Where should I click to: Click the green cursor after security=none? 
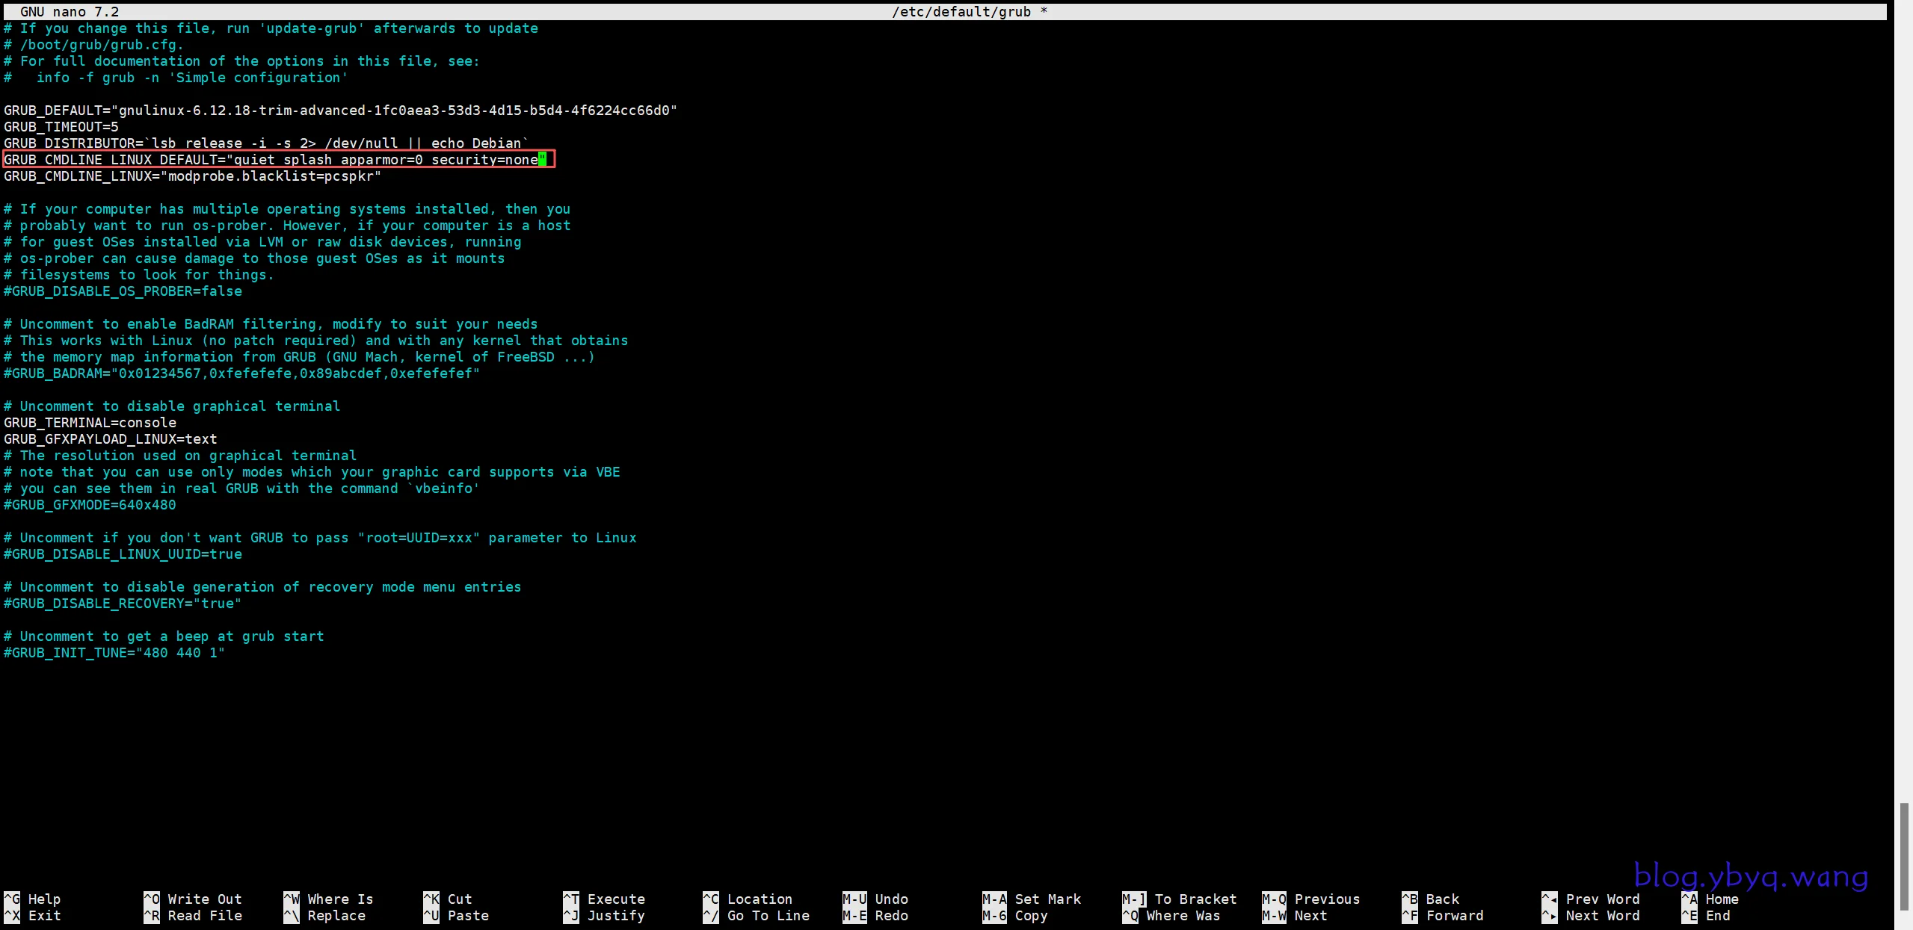(x=543, y=159)
